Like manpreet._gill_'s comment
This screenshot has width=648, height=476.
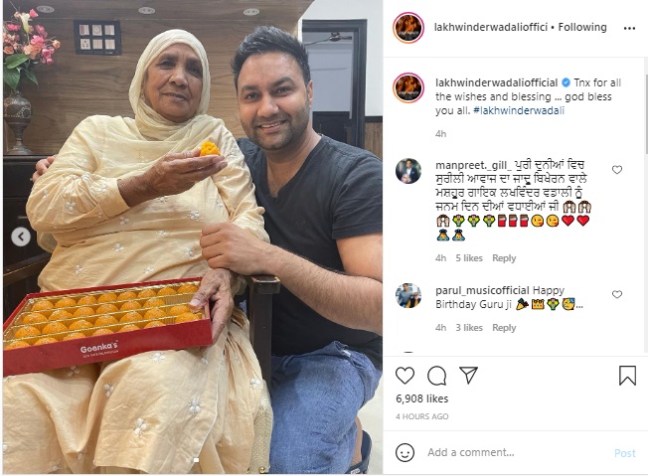pyautogui.click(x=617, y=170)
